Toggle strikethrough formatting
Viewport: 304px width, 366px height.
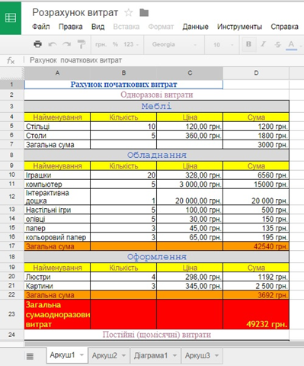click(x=277, y=44)
